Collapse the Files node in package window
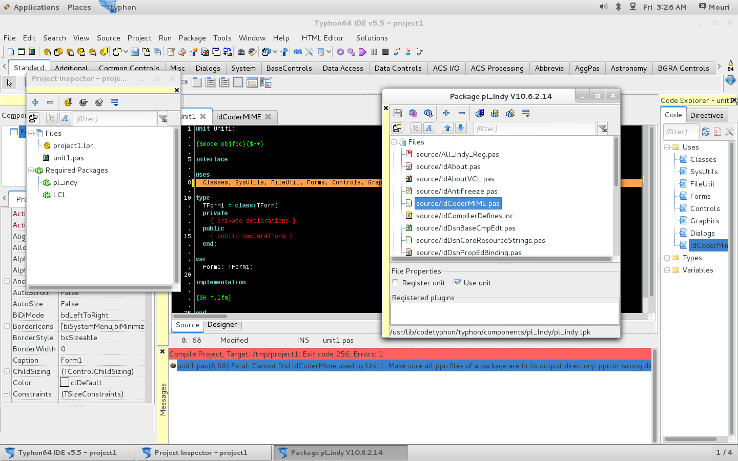 pos(394,142)
